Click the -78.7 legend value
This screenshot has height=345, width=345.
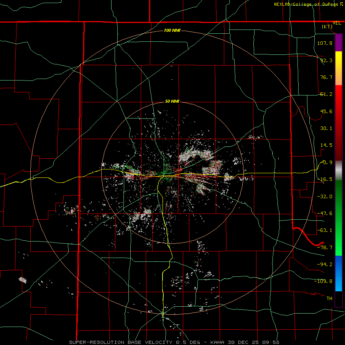325,248
